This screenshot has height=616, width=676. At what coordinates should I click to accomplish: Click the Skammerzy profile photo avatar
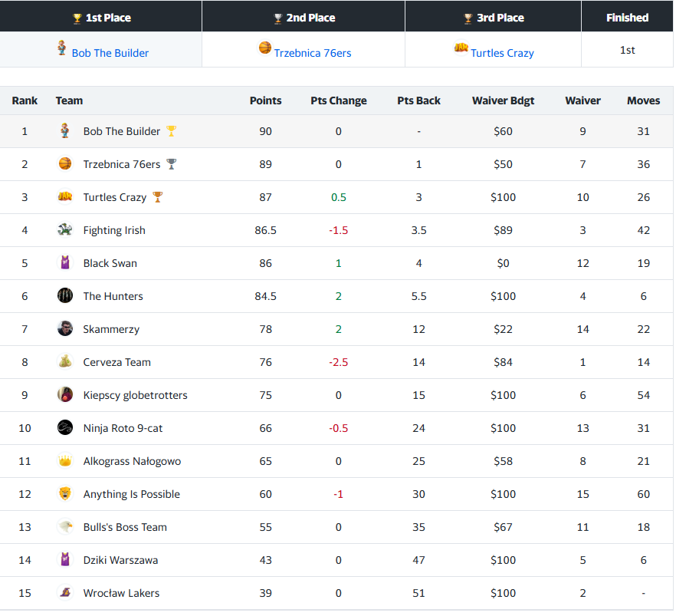click(64, 328)
